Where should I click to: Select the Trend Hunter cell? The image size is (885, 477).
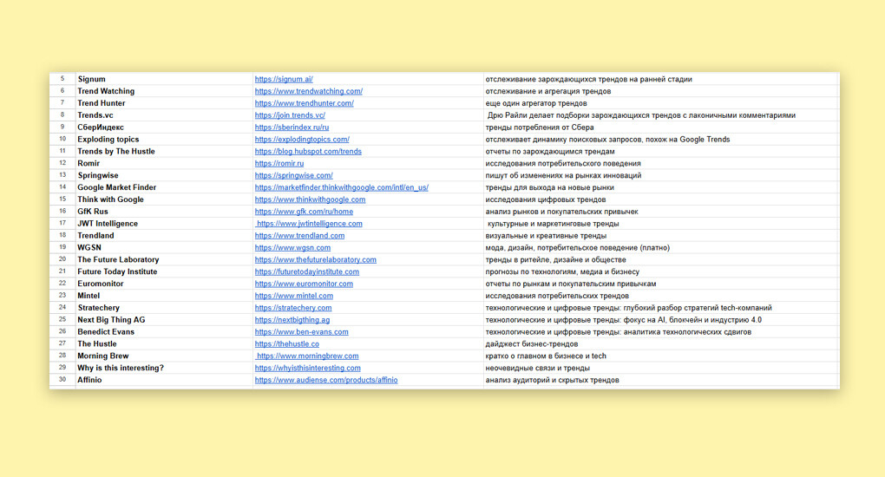point(164,103)
